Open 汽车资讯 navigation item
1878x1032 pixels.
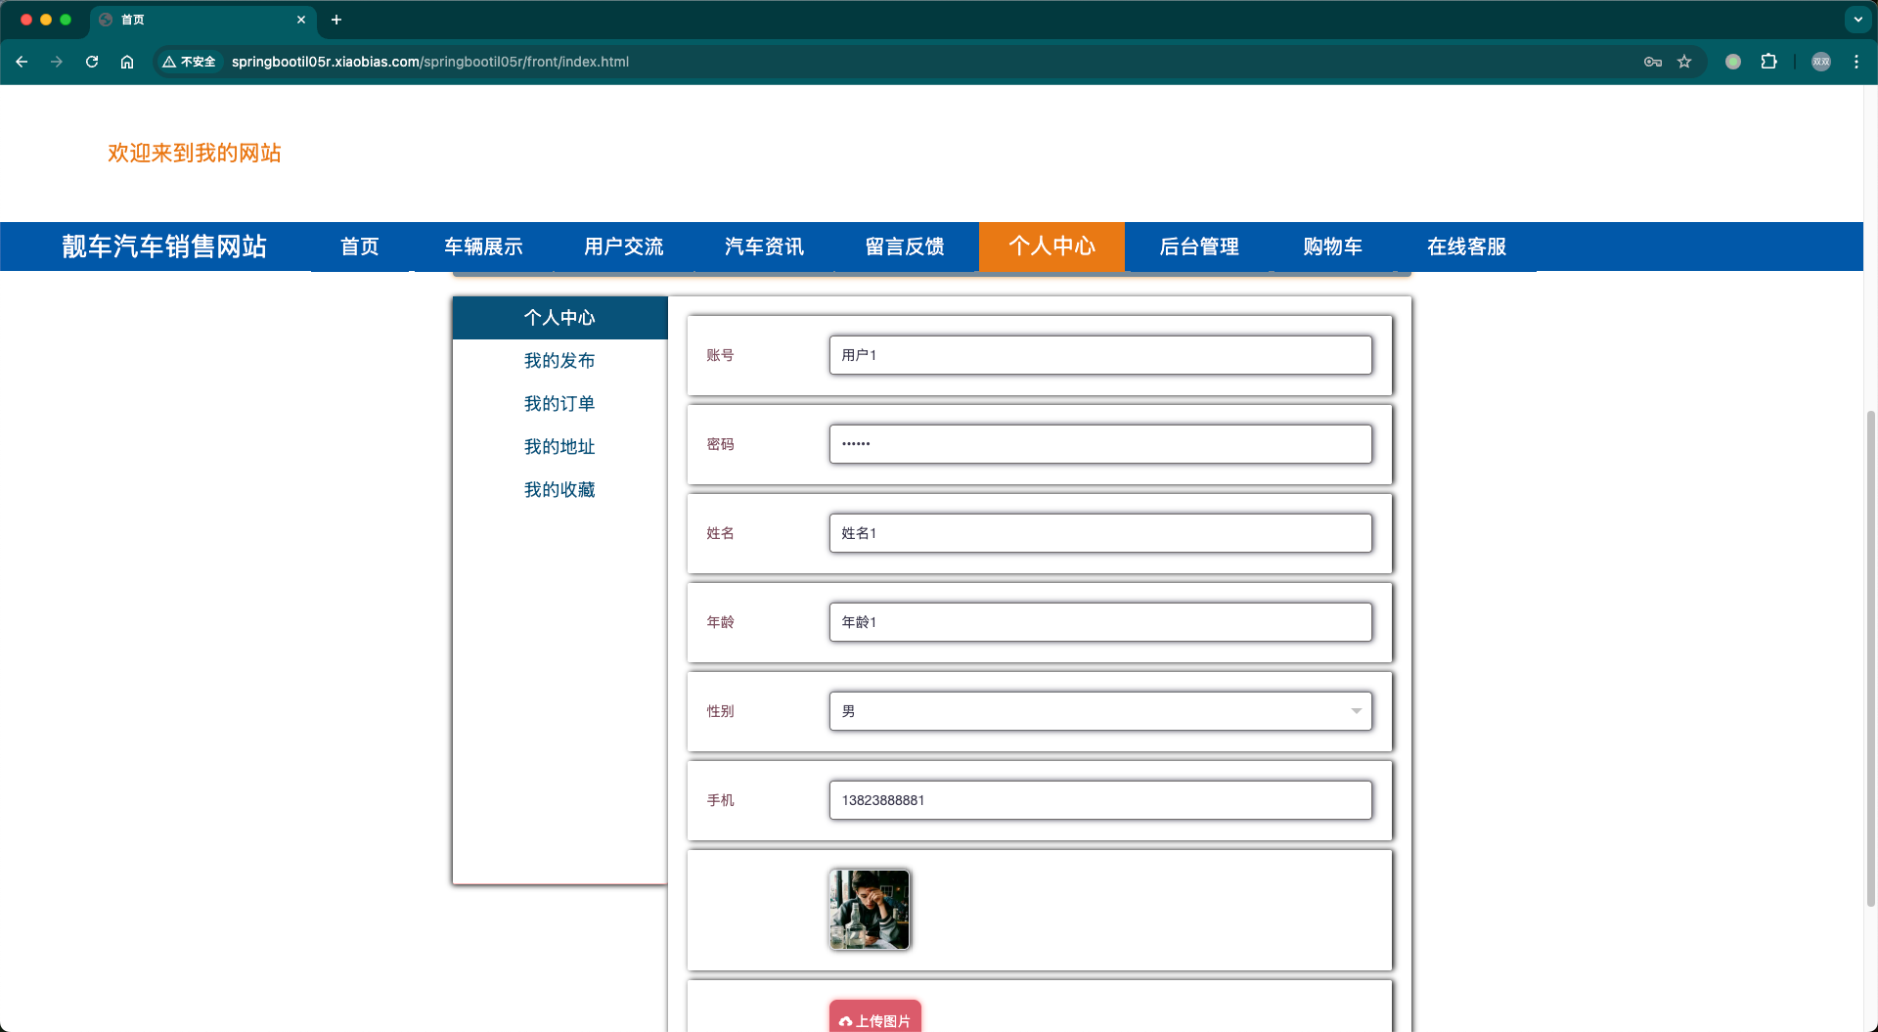765,247
